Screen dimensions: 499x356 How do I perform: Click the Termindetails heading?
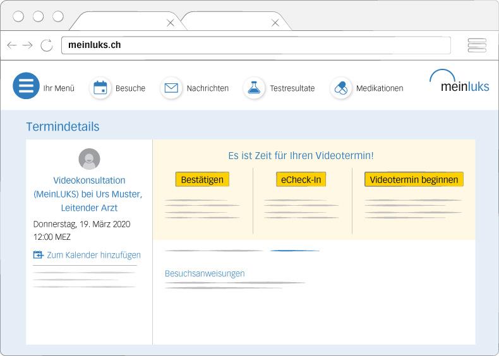coord(63,127)
